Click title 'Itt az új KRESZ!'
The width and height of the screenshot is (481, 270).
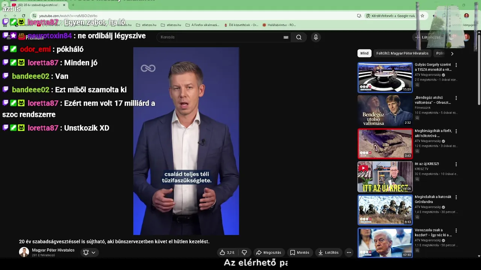[427, 164]
